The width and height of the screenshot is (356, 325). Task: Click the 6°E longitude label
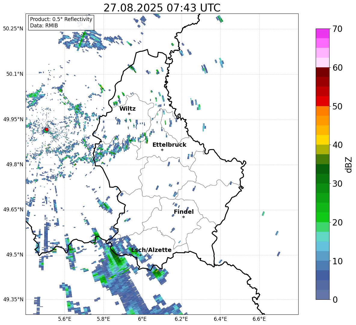point(142,319)
